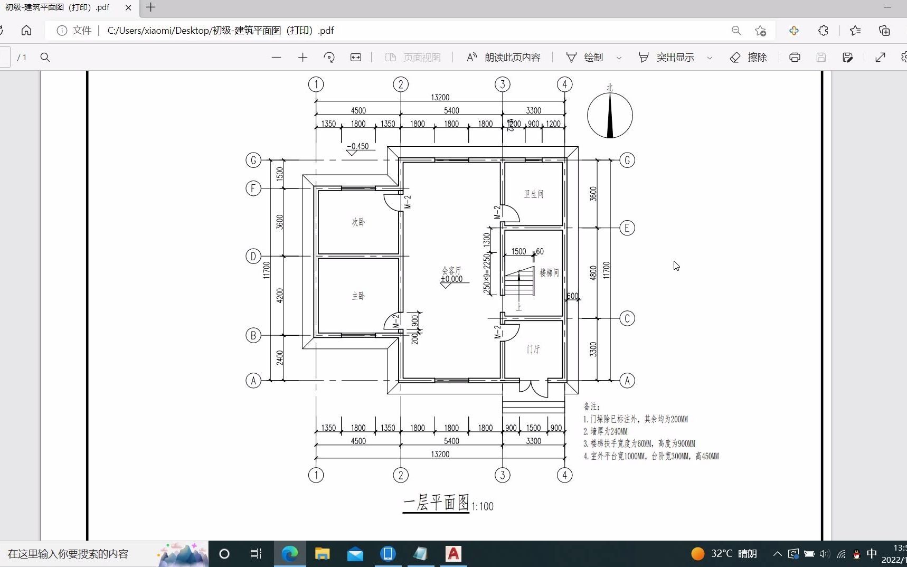
Task: Click the Save As icon
Action: [848, 57]
